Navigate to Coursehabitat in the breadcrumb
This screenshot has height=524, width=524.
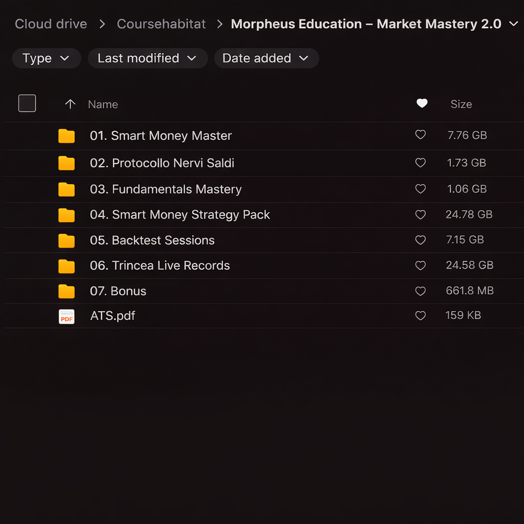click(161, 24)
